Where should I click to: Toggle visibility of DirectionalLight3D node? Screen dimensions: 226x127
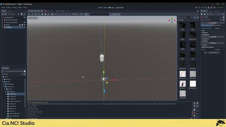tap(24, 22)
